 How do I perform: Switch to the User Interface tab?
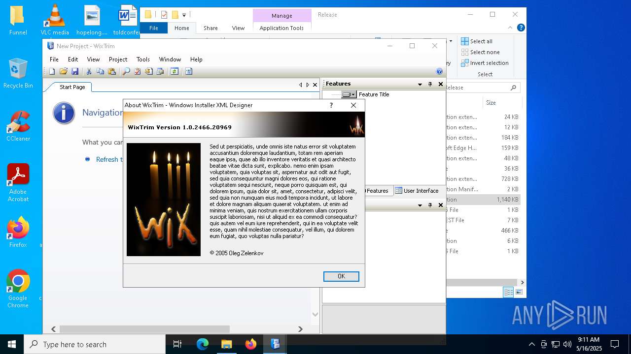pyautogui.click(x=417, y=191)
